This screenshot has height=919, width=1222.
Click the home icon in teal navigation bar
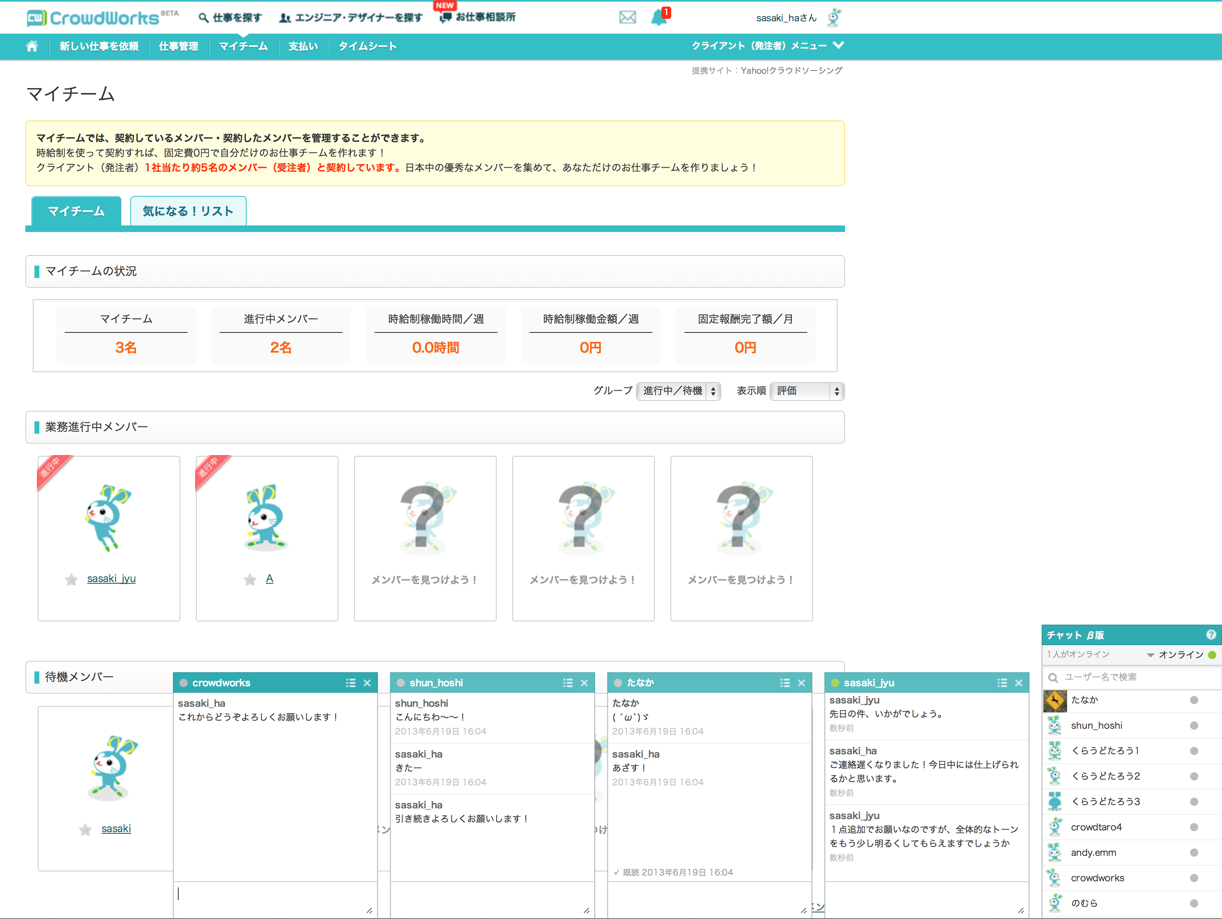click(x=32, y=46)
